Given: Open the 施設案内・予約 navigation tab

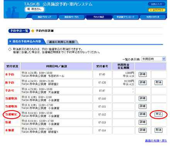Looking at the screenshot, I should 71,17.
